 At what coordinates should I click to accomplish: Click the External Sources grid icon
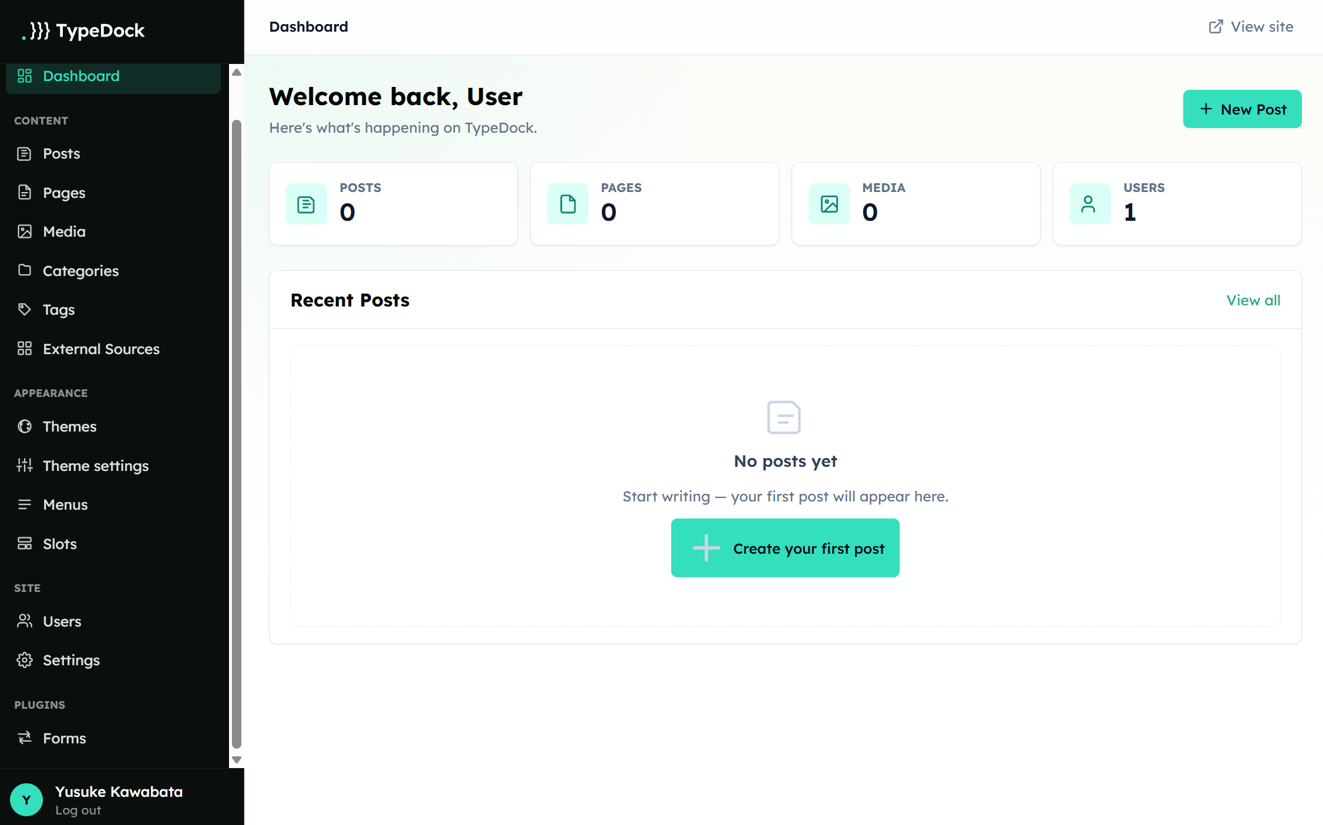coord(25,349)
